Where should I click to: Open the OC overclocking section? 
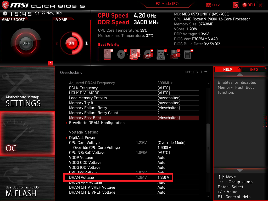[x=27, y=133]
